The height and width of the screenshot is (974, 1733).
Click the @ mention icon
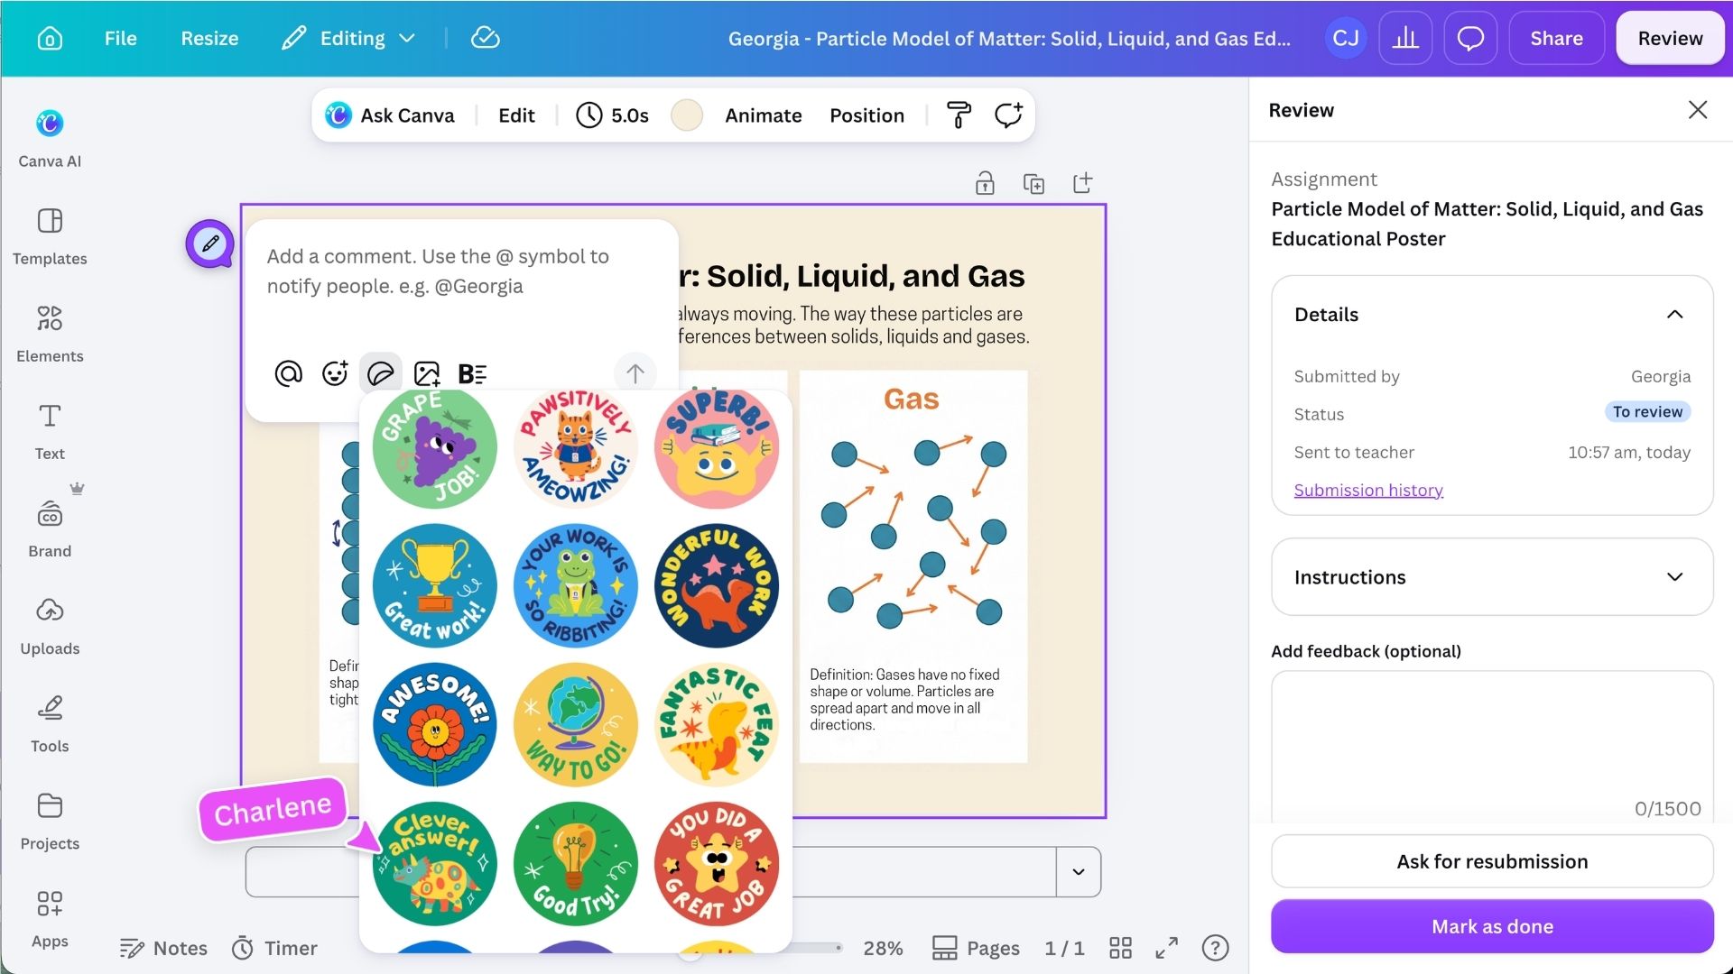(288, 373)
